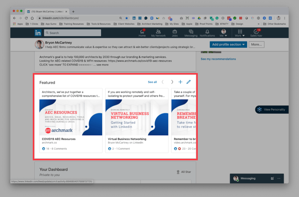Edit the Featured section with the pencil icon
Image resolution: width=299 pixels, height=197 pixels.
(189, 82)
